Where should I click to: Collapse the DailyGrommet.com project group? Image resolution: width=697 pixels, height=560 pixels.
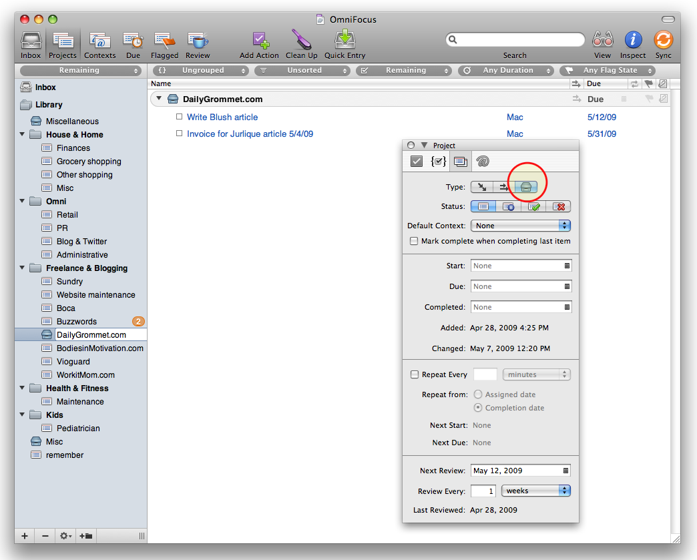(159, 98)
